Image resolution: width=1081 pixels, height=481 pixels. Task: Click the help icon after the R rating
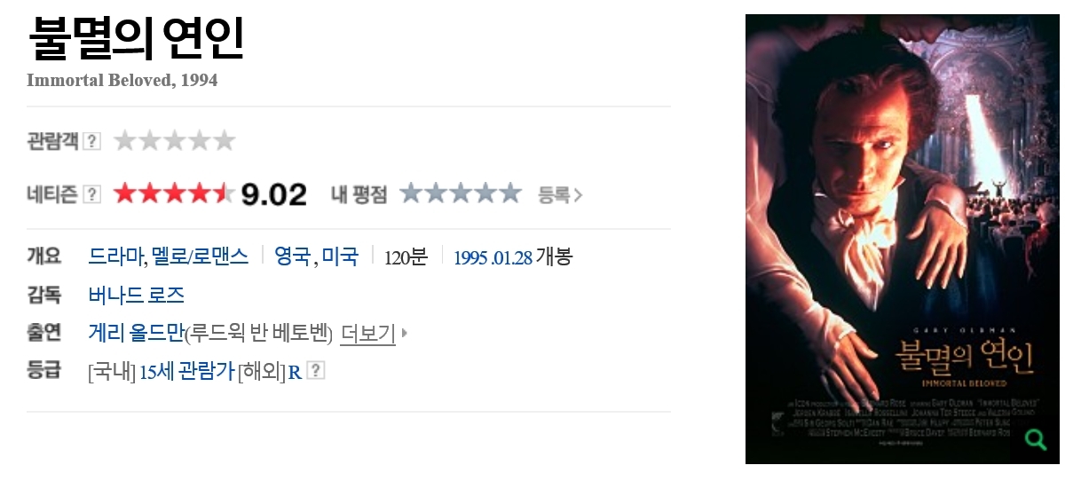[x=316, y=371]
